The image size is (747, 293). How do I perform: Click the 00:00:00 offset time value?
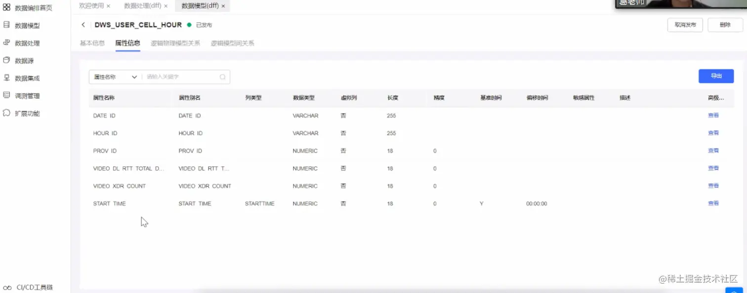(537, 203)
